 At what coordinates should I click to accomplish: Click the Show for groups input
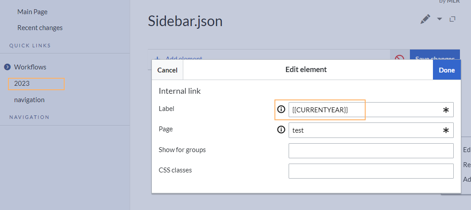[371, 151]
